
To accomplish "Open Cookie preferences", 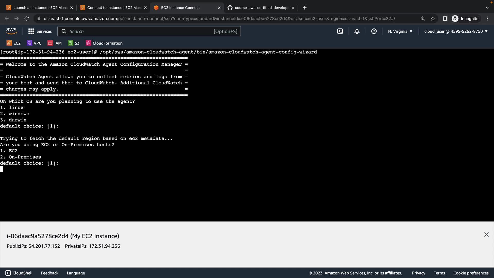I will click(x=471, y=273).
